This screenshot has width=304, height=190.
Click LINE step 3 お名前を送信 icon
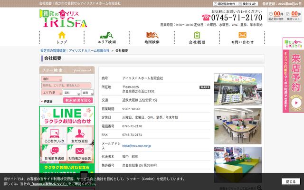pos(54,153)
